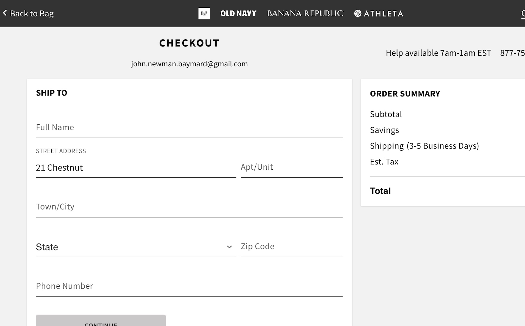The width and height of the screenshot is (525, 326).
Task: Switch to the Old Navy store
Action: (238, 13)
